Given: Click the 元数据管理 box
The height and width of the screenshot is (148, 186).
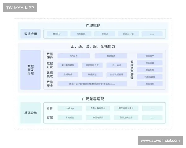Looking at the screenshot, I should coord(150,77).
